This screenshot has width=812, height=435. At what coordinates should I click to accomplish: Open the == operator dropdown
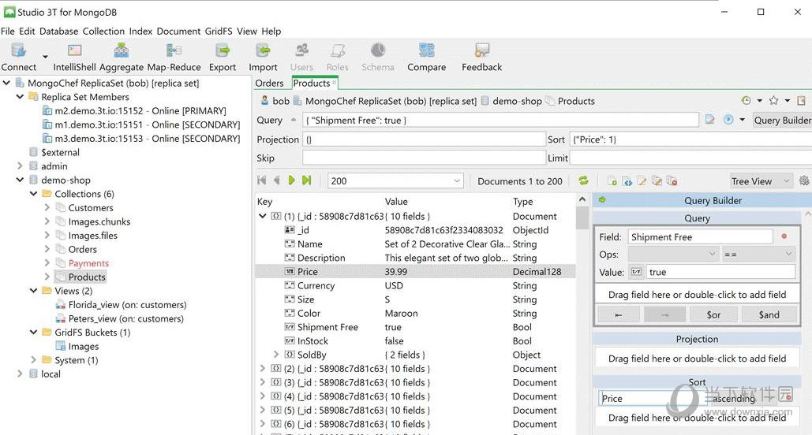(x=758, y=254)
